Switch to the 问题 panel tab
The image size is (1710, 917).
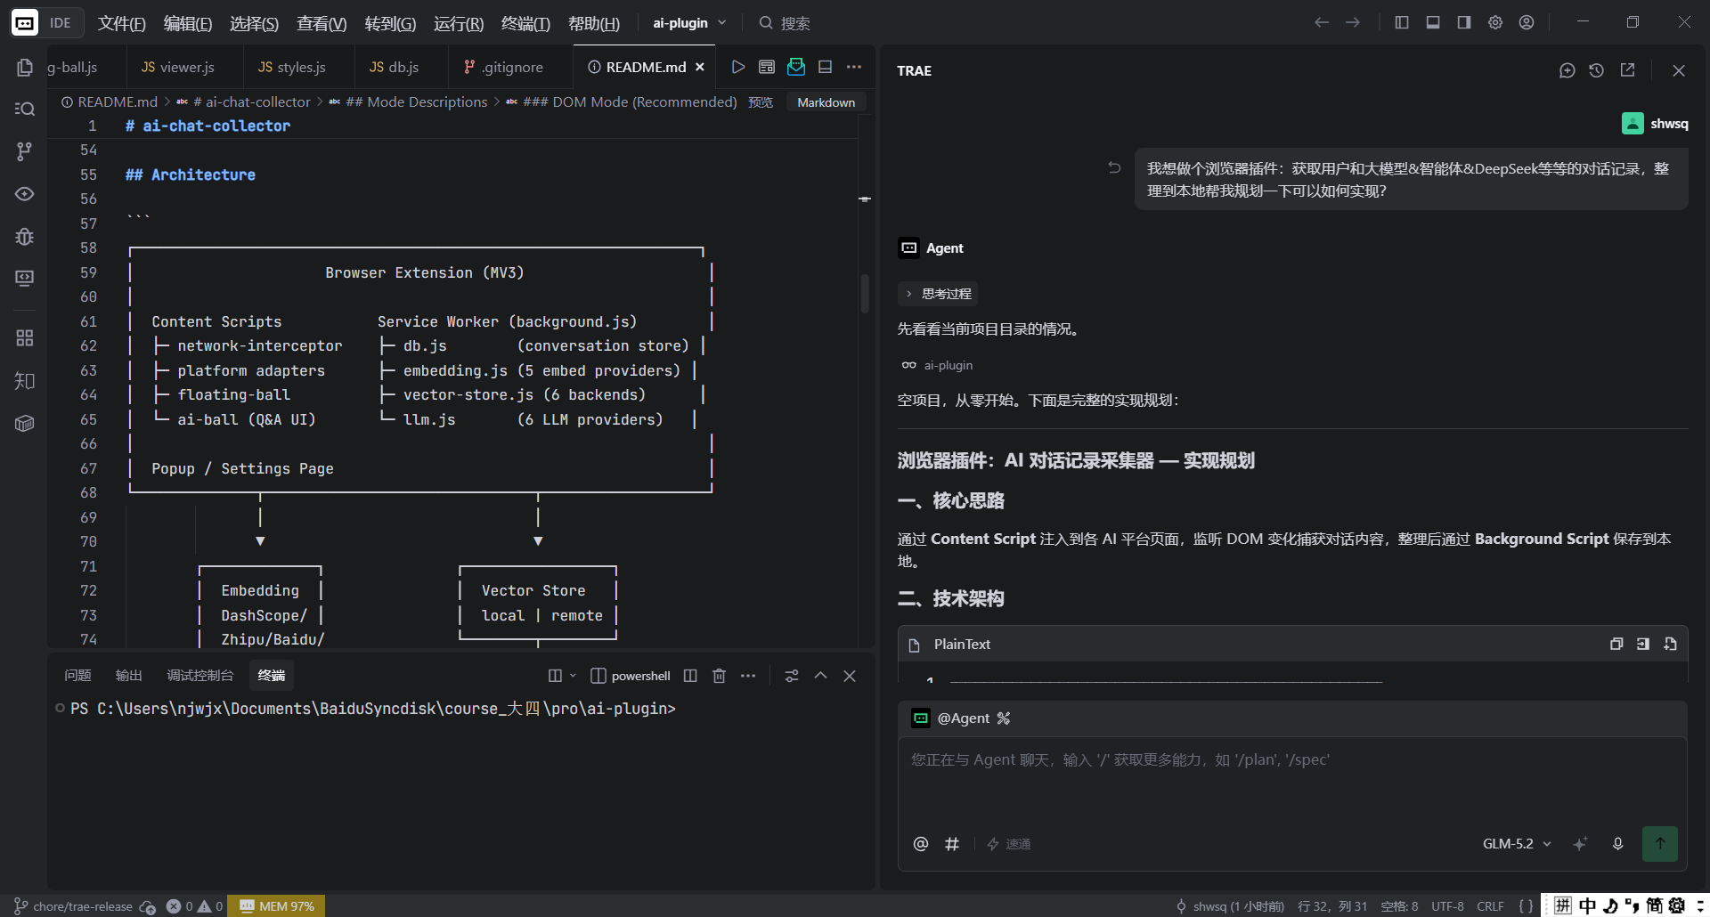click(77, 676)
